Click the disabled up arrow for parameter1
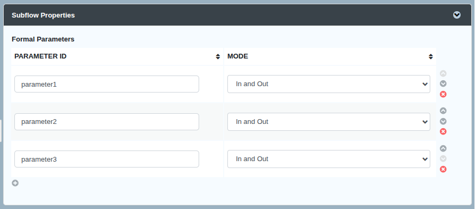This screenshot has width=475, height=209. (443, 73)
